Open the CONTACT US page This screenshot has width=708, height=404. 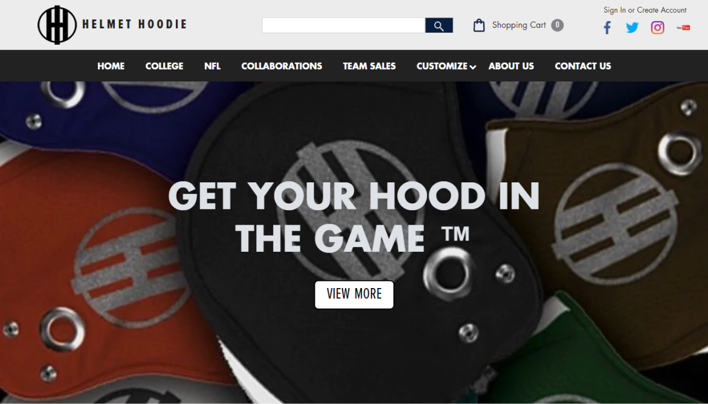coord(583,66)
